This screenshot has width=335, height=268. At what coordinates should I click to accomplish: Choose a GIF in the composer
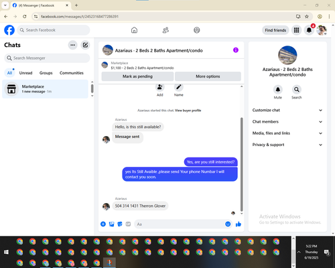pos(128,224)
